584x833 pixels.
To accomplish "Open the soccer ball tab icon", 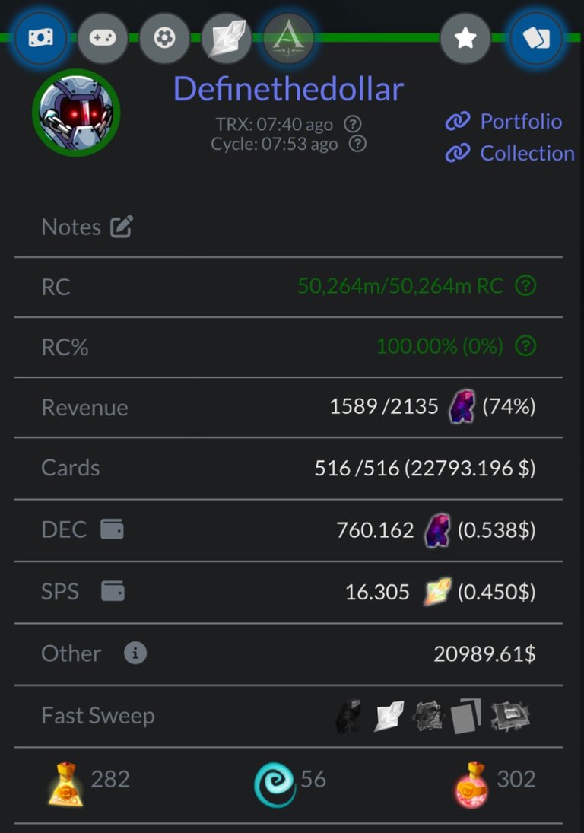I will tap(164, 38).
